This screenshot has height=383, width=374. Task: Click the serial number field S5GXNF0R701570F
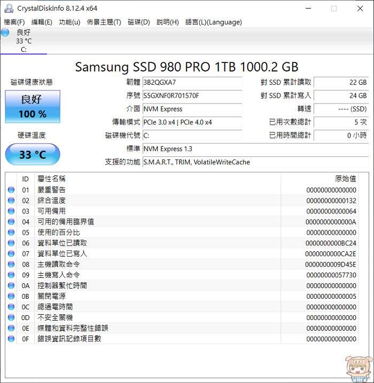(192, 95)
